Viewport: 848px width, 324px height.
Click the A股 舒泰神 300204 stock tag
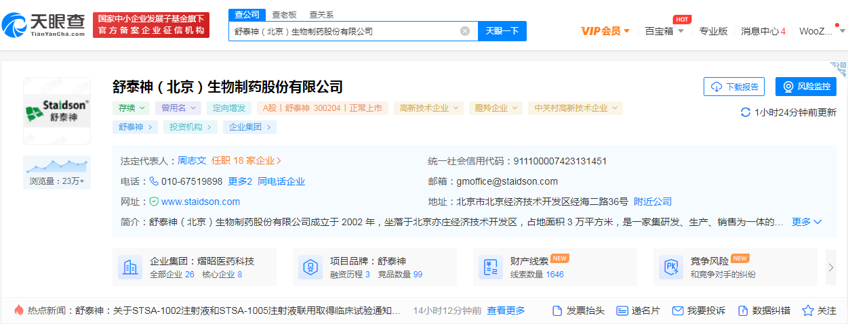(x=323, y=108)
